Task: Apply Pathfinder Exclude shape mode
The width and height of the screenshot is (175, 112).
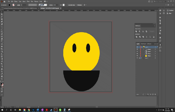Action: (x=146, y=32)
